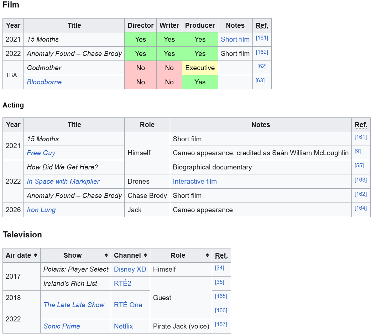The width and height of the screenshot is (371, 336).
Task: Select Ireland's Rich List show cell
Action: coord(76,284)
